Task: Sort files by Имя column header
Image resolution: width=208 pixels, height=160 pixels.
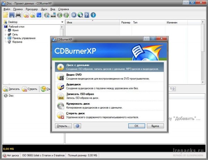Action: tap(93, 22)
